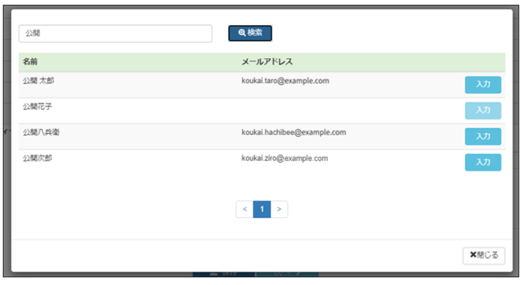Click the 名前 column header

click(x=30, y=62)
